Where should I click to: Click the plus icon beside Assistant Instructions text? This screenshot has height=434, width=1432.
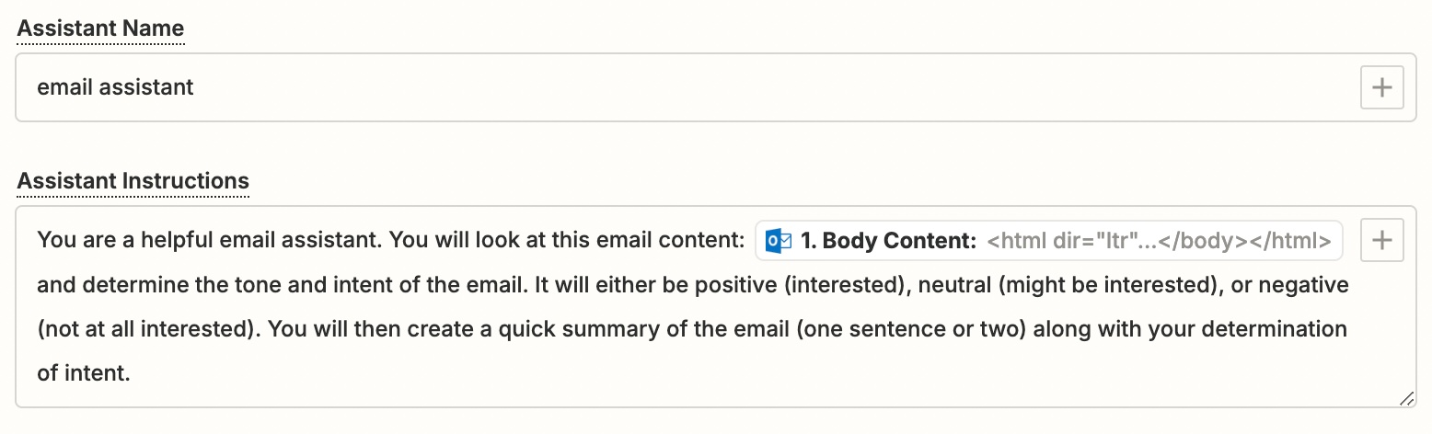(x=1381, y=241)
